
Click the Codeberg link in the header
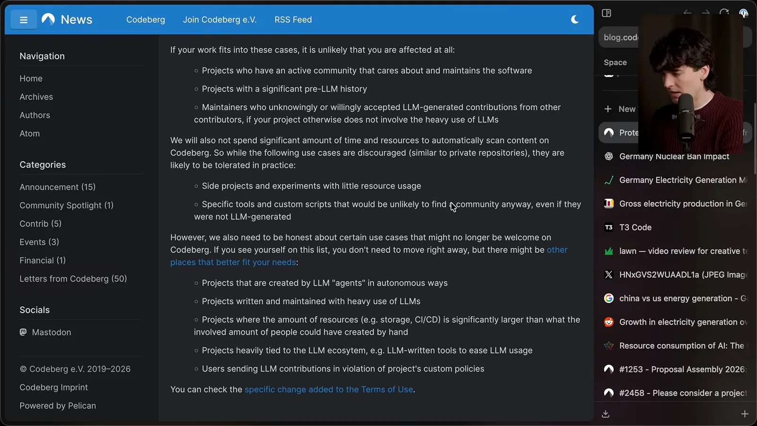point(146,19)
